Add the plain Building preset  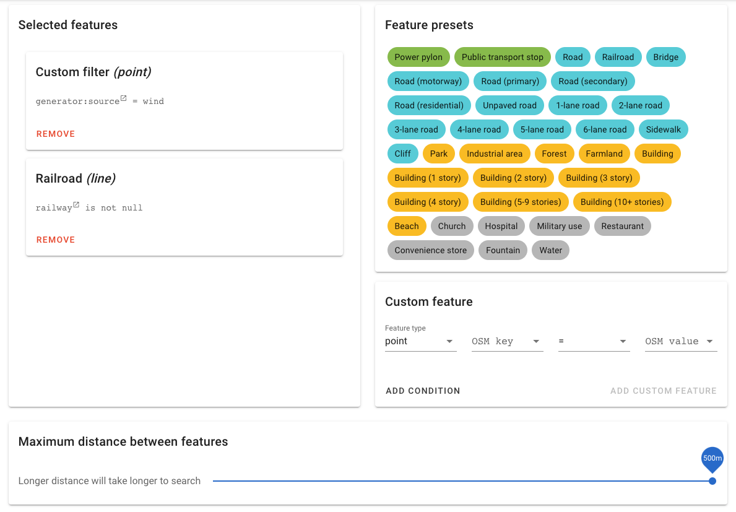tap(657, 154)
